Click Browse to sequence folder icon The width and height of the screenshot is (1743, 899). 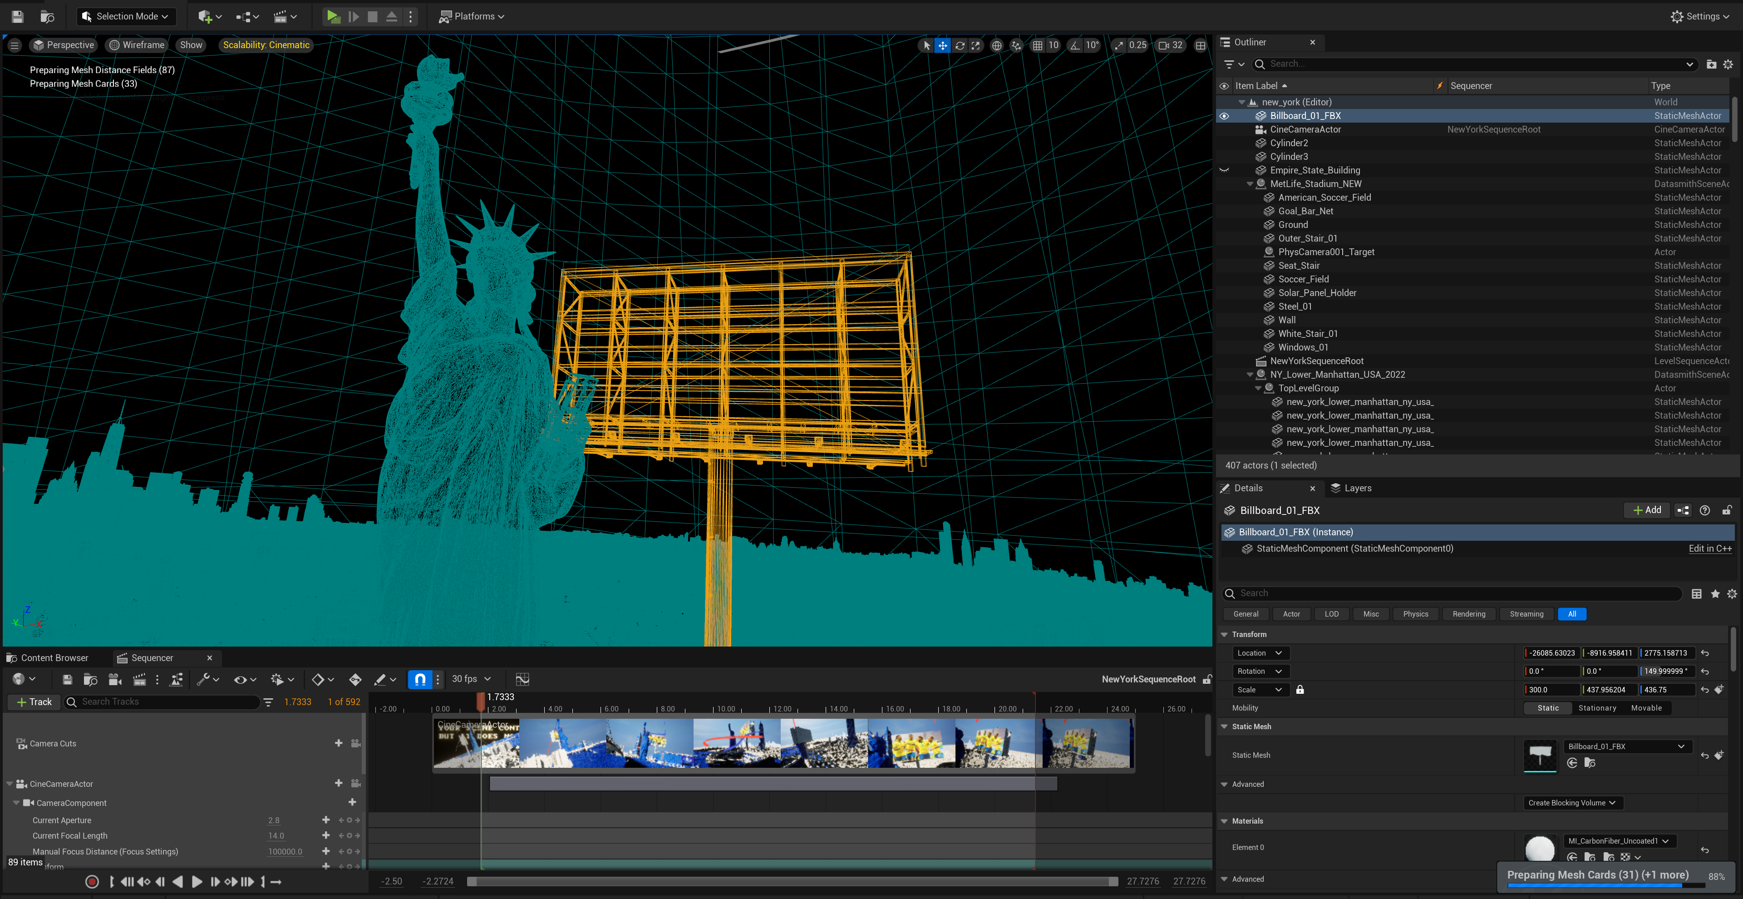[x=90, y=680]
